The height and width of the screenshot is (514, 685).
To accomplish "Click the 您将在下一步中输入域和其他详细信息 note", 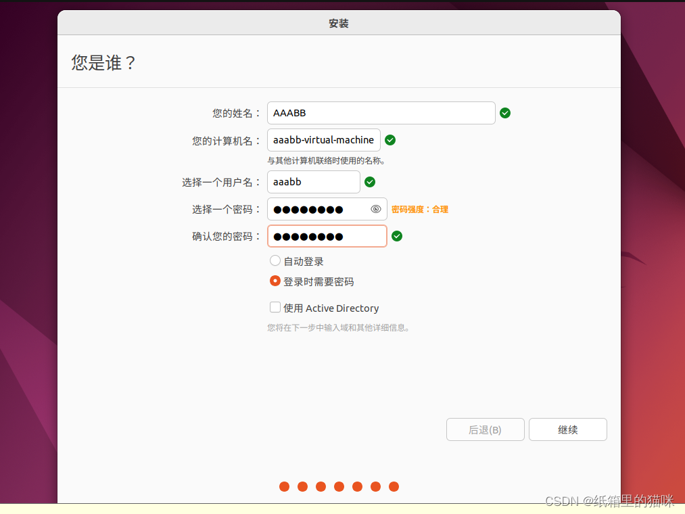I will click(339, 328).
